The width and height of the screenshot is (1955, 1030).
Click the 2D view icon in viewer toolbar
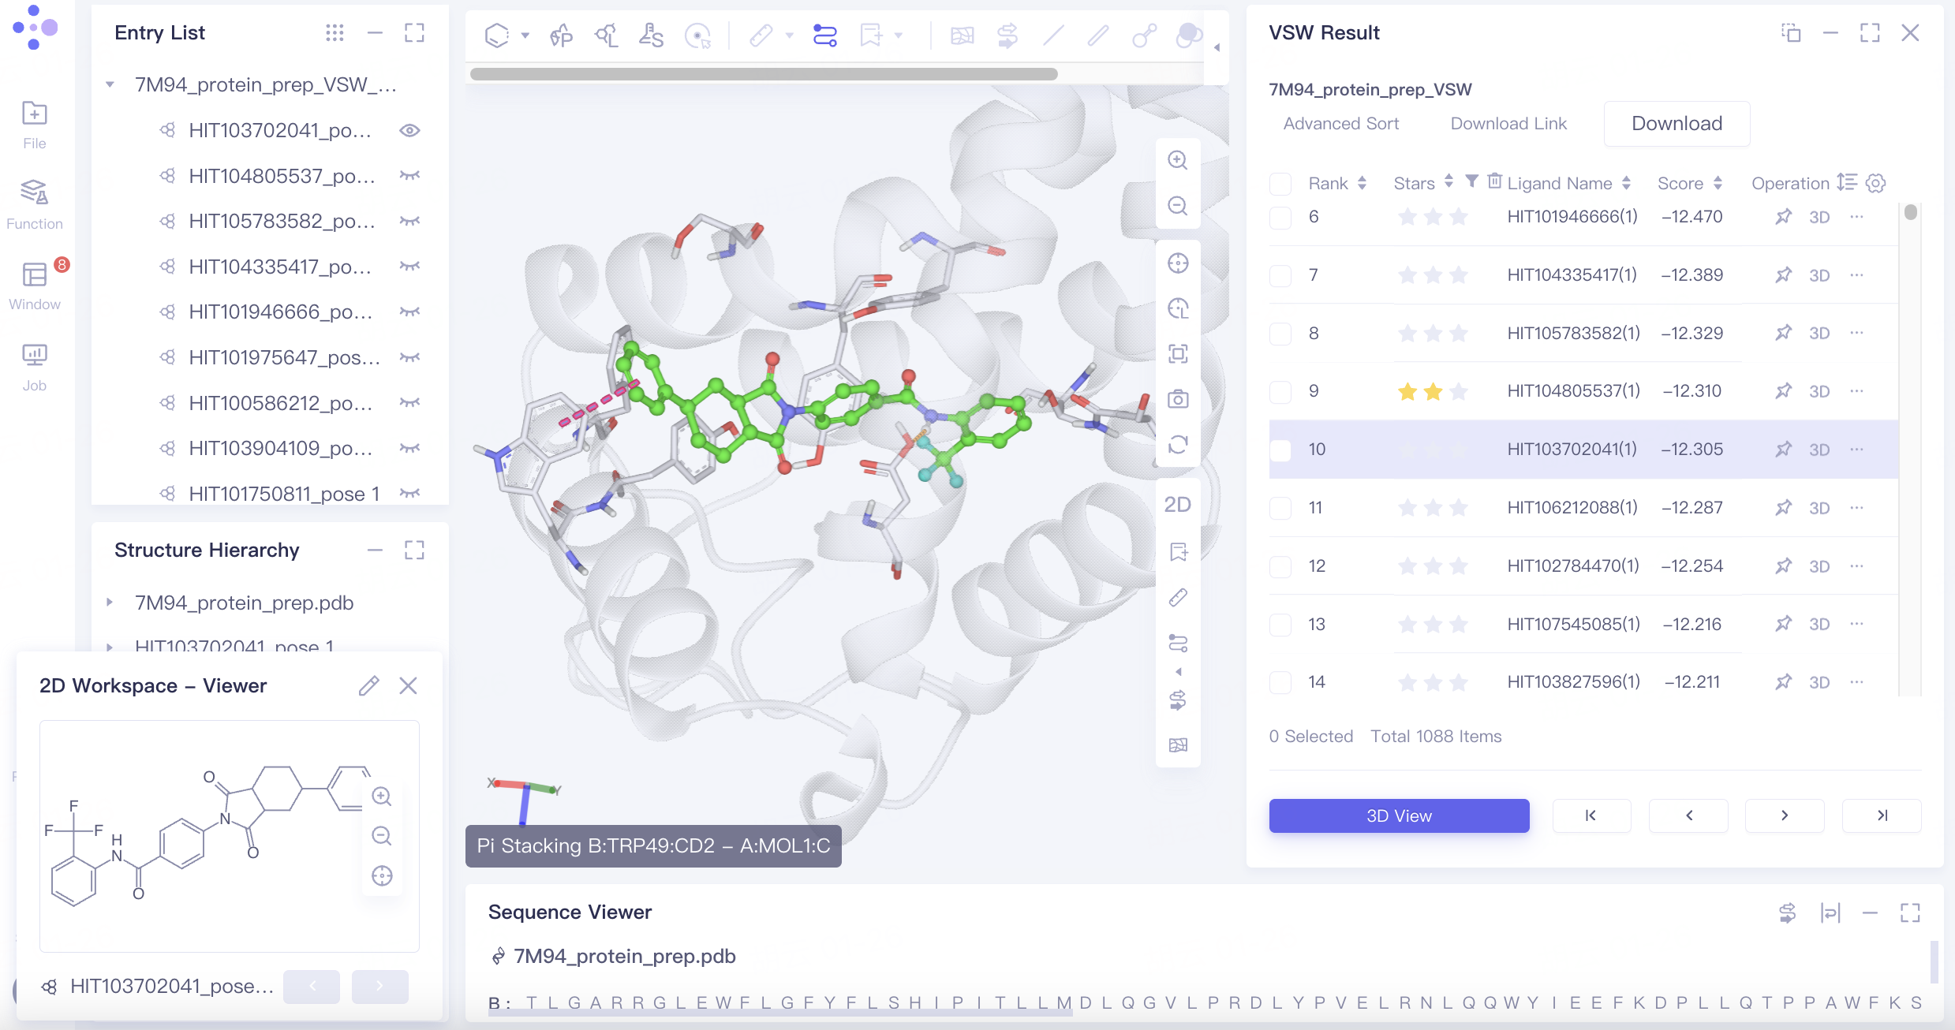[1178, 505]
